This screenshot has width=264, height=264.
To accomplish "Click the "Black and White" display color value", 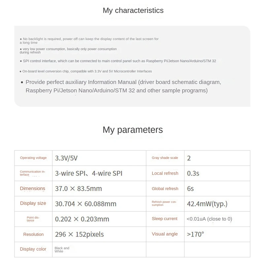I will coord(62,249).
